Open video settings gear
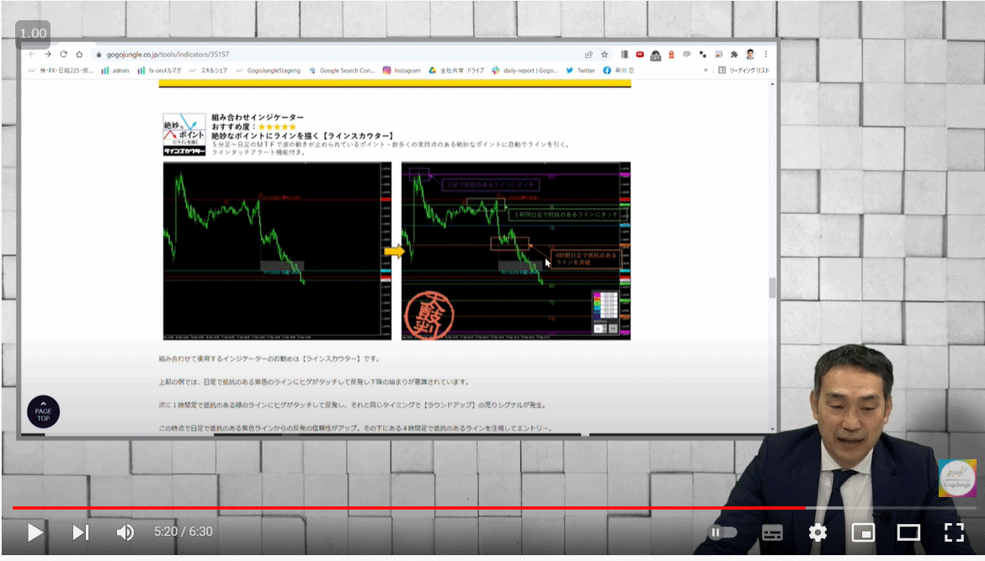Image resolution: width=985 pixels, height=561 pixels. 817,532
